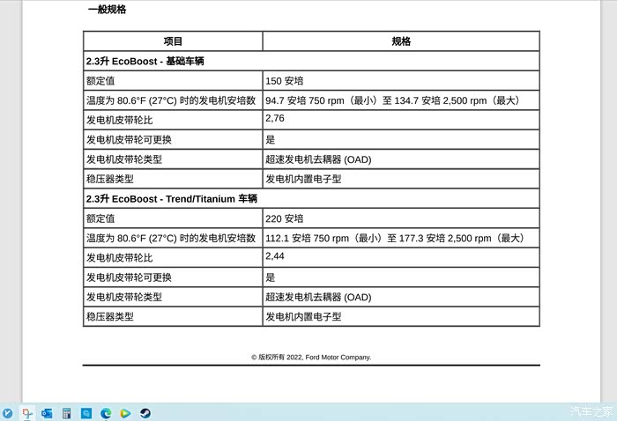Open the Calculator taskbar icon
Image resolution: width=617 pixels, height=421 pixels.
(x=66, y=413)
